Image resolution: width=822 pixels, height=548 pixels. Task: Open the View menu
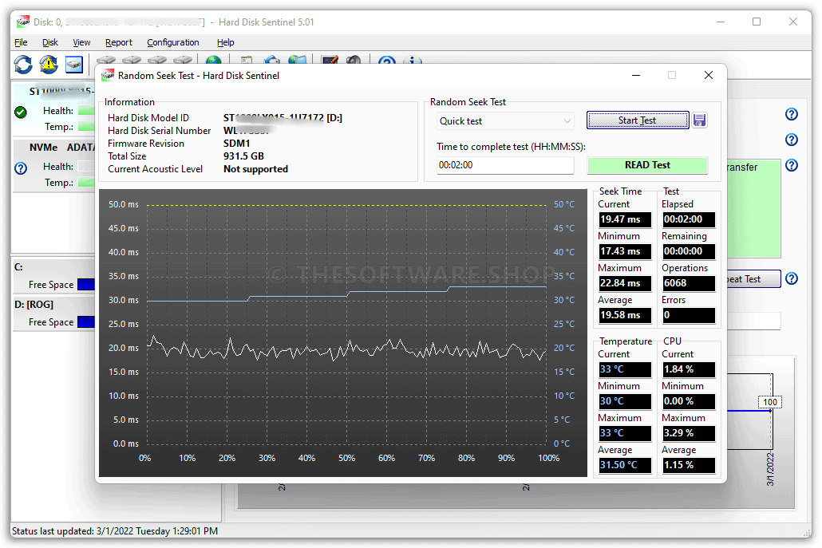click(x=81, y=42)
